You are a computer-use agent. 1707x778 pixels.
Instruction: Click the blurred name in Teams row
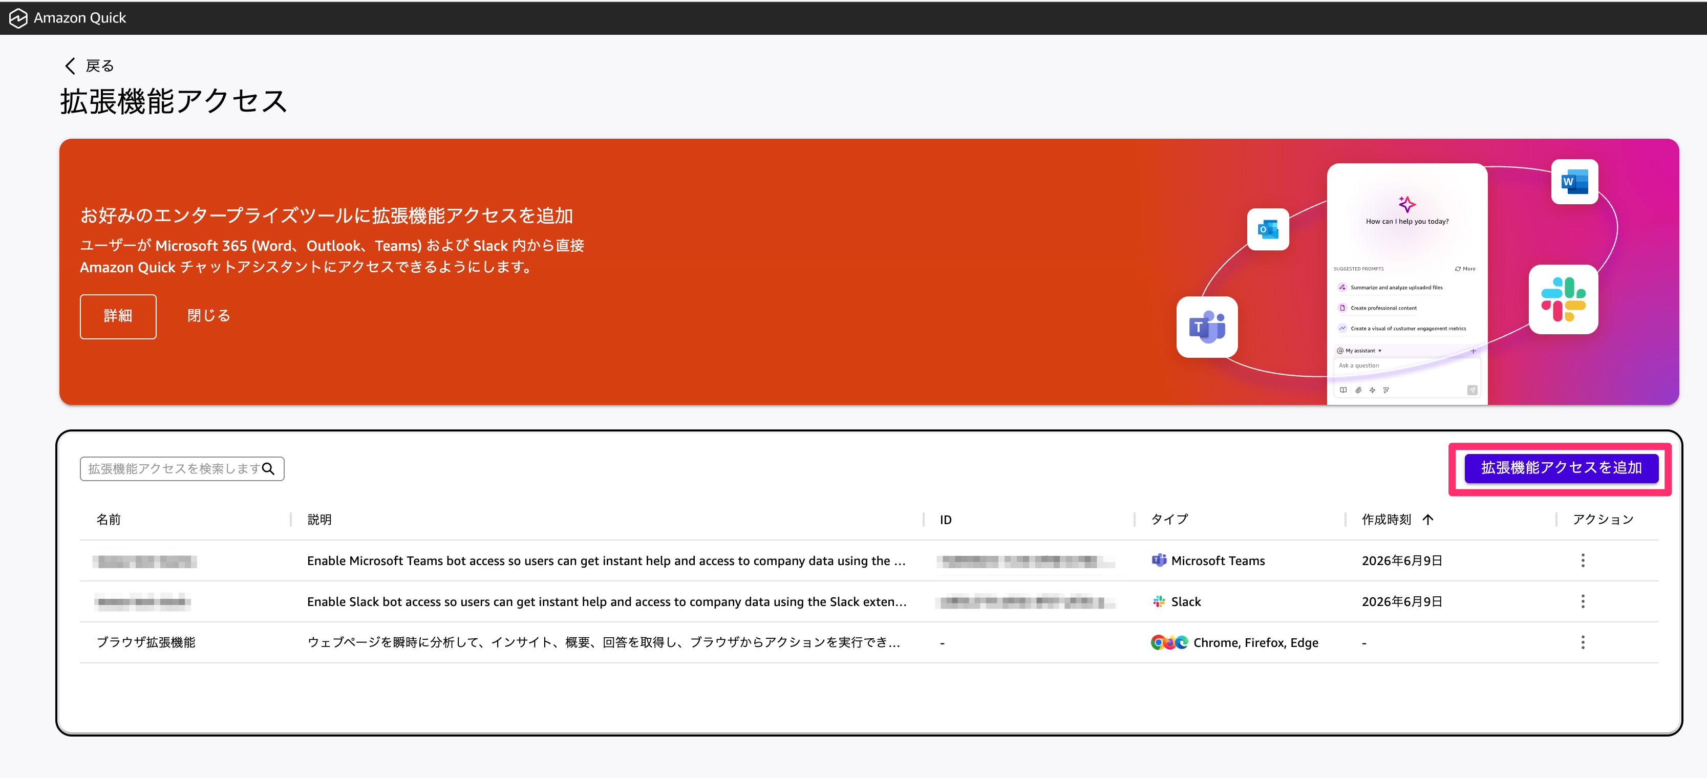(x=144, y=561)
